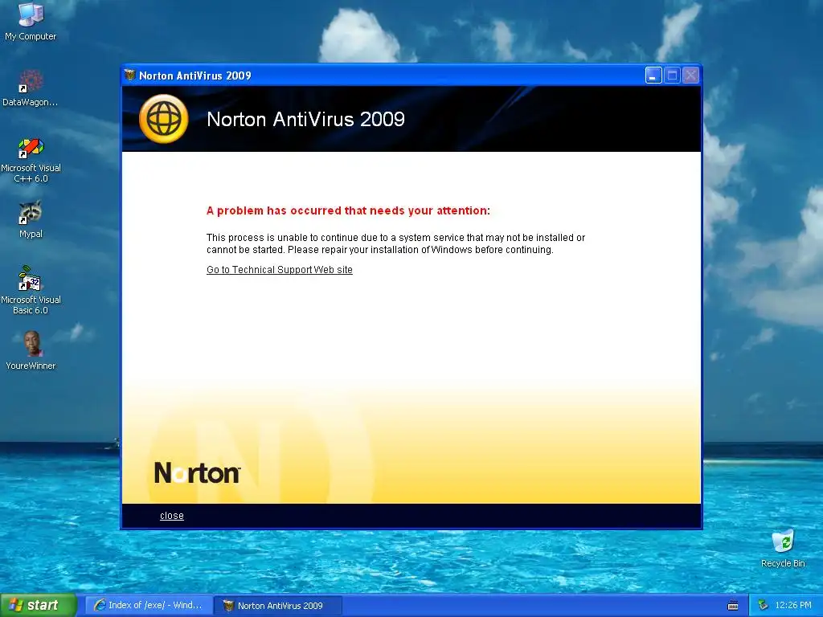The height and width of the screenshot is (617, 823).
Task: Switch to the Index of /exe/ taskbar item
Action: pos(149,605)
